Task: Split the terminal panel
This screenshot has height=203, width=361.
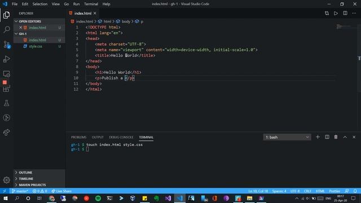Action: click(x=327, y=137)
